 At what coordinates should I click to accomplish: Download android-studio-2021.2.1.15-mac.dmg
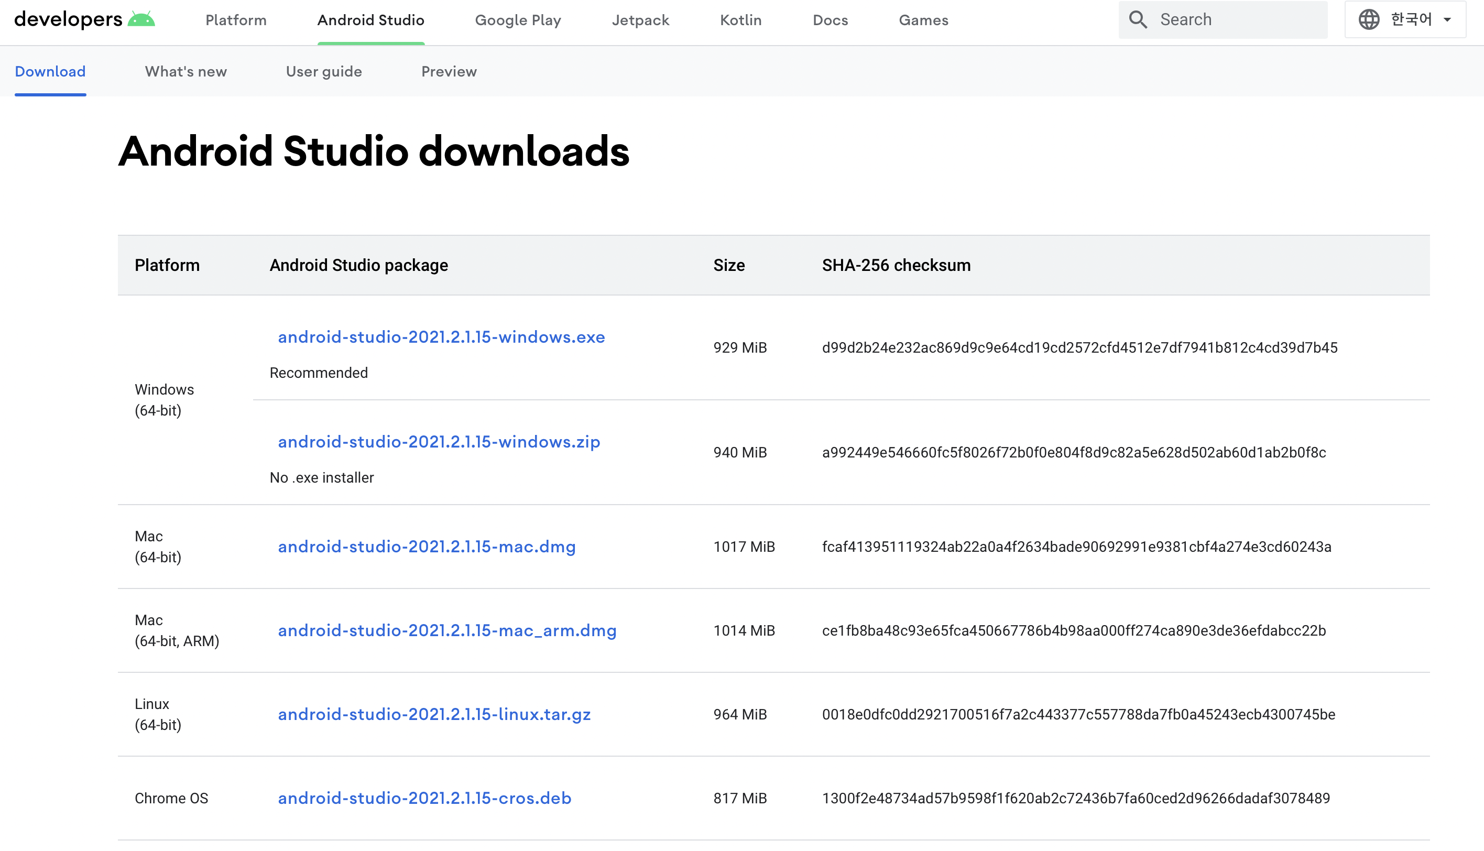pyautogui.click(x=427, y=547)
